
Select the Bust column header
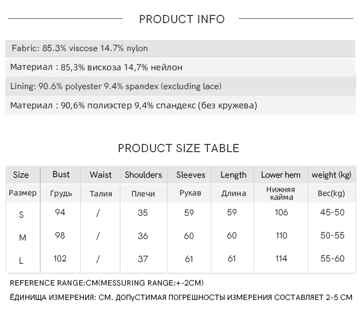(x=61, y=174)
